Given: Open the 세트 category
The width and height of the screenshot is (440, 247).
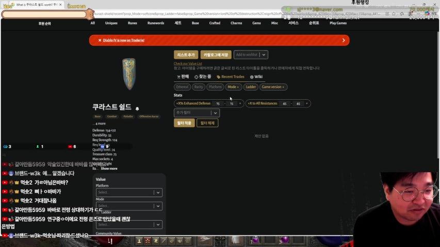Looking at the screenshot, I should (x=178, y=23).
